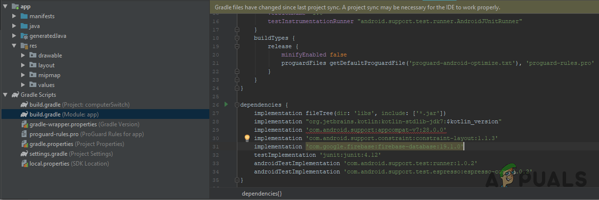The width and height of the screenshot is (599, 200).
Task: Click the gradle.properties file icon
Action: [24, 144]
